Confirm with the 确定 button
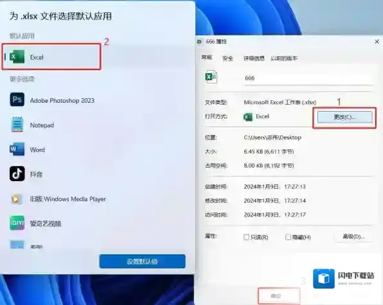Viewport: 383px width, 305px height. coord(279,296)
